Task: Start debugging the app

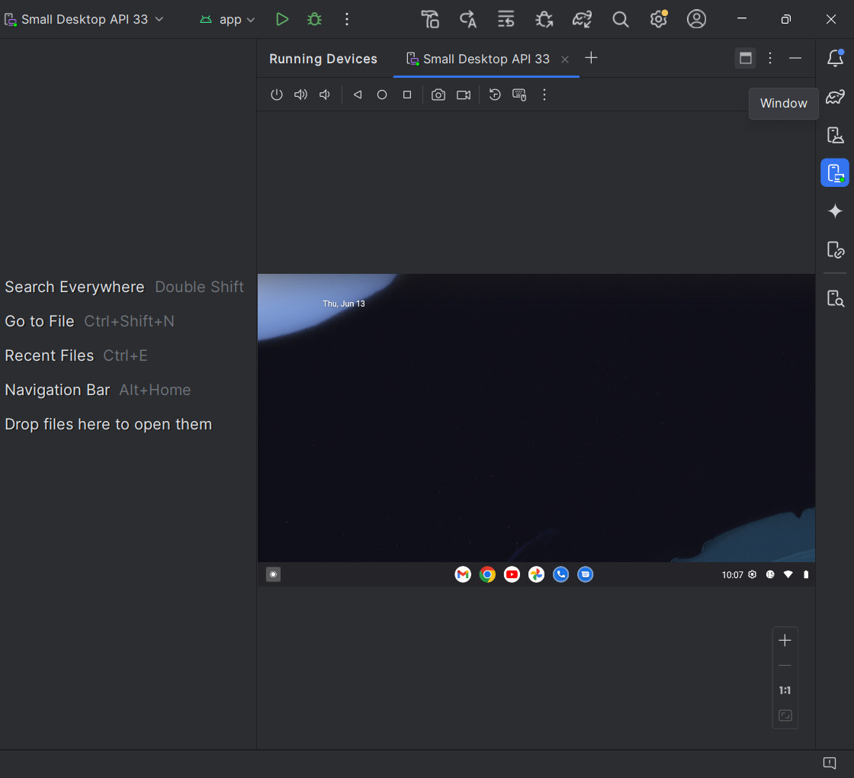Action: click(314, 19)
